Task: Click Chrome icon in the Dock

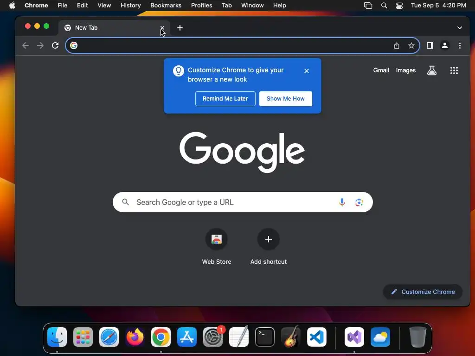Action: 161,337
